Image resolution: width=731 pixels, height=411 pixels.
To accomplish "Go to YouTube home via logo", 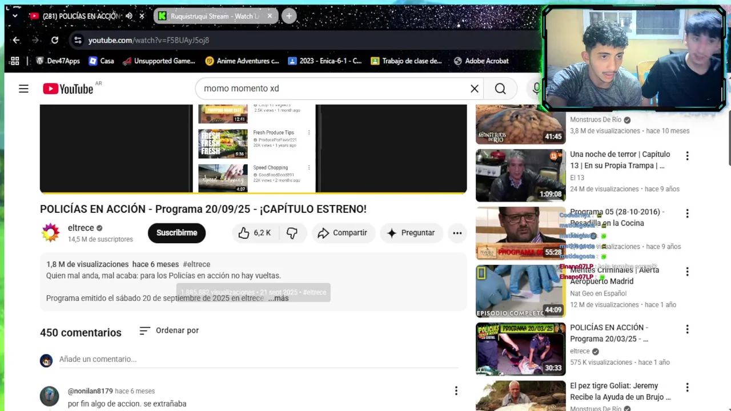I will click(68, 88).
